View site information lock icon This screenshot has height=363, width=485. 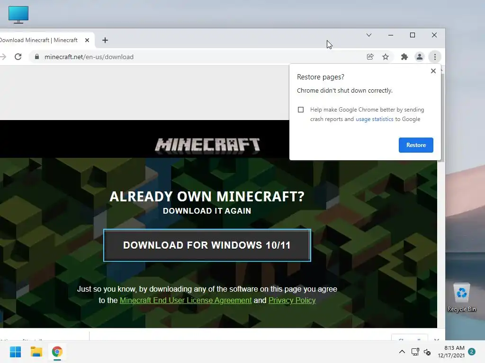37,57
